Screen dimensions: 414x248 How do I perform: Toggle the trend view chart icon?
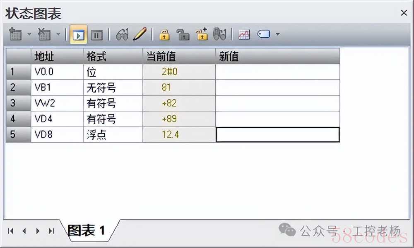click(x=244, y=35)
